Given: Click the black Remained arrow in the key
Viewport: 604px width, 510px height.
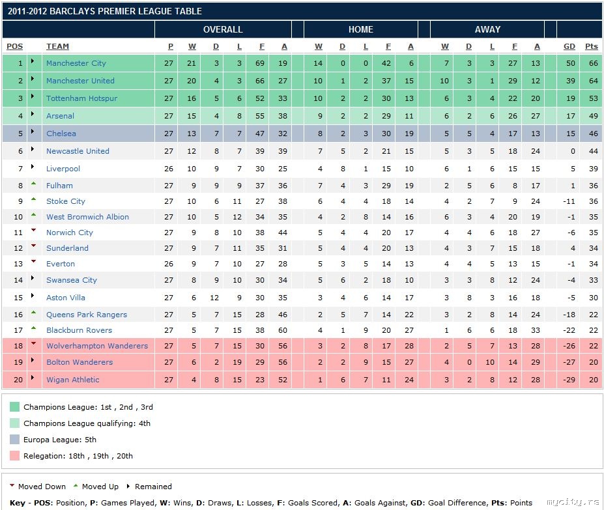Looking at the screenshot, I should point(128,487).
